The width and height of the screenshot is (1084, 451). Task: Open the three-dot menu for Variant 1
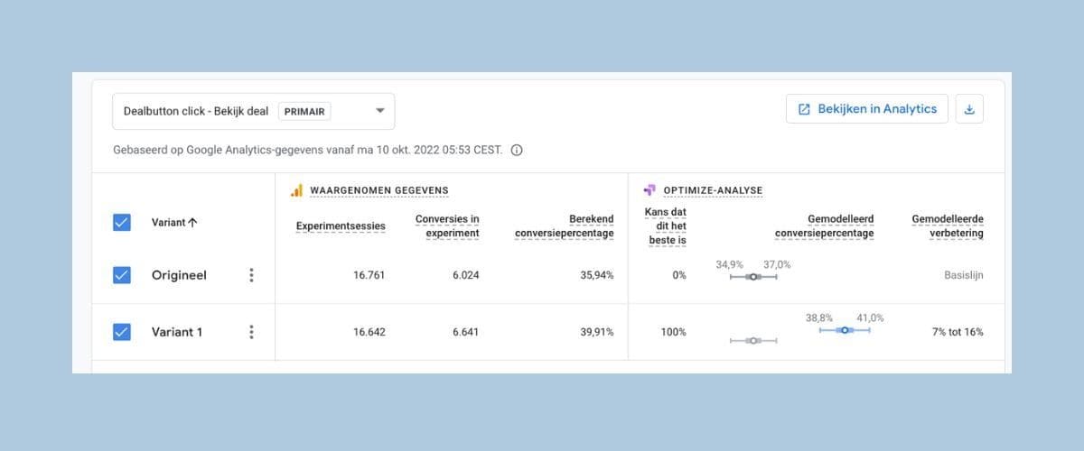coord(251,332)
